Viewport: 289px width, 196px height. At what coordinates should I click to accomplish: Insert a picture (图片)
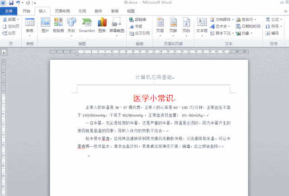pos(45,25)
